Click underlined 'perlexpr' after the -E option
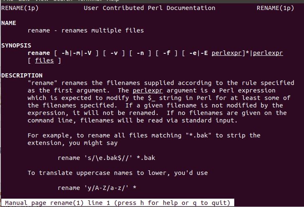304x207 pixels. [226, 53]
